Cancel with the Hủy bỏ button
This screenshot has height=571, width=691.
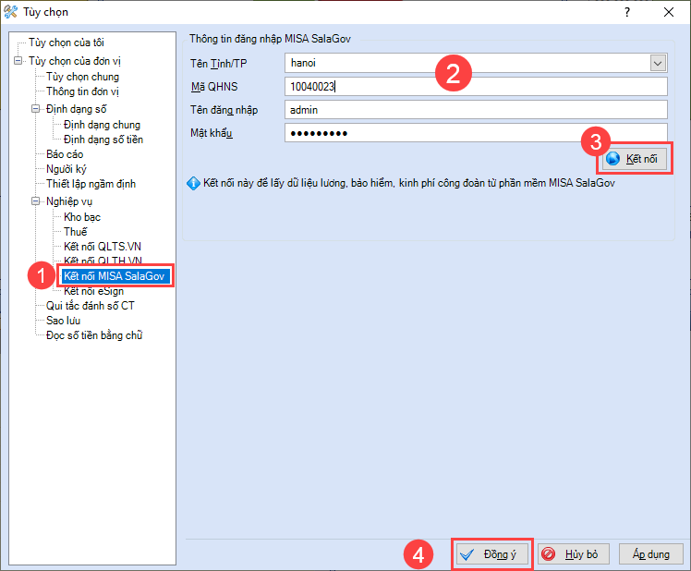point(574,554)
